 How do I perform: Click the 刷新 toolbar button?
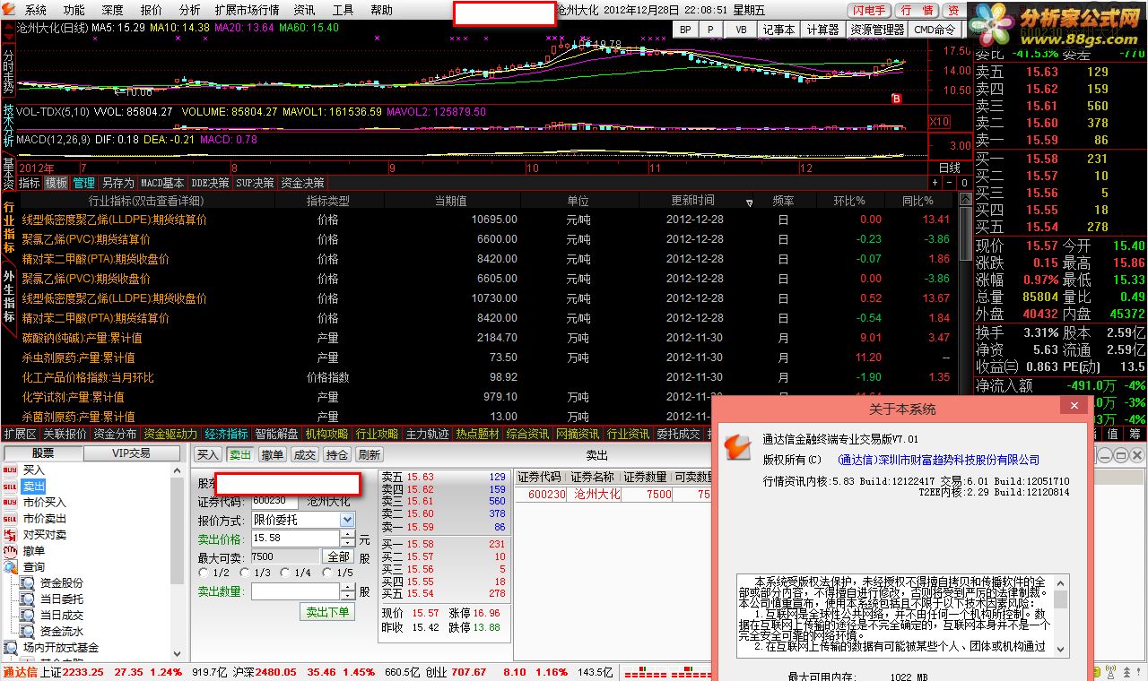(x=369, y=454)
